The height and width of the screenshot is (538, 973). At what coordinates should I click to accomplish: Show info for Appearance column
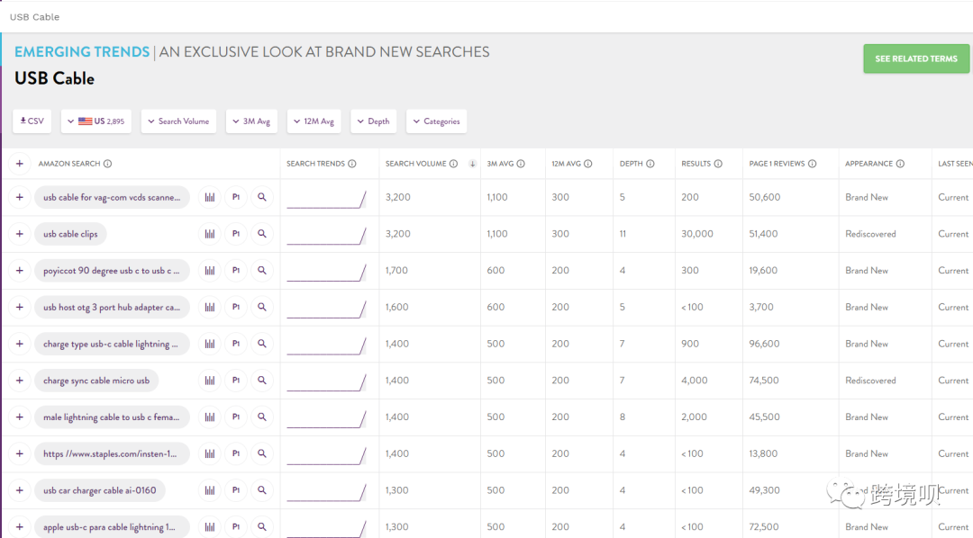[900, 164]
